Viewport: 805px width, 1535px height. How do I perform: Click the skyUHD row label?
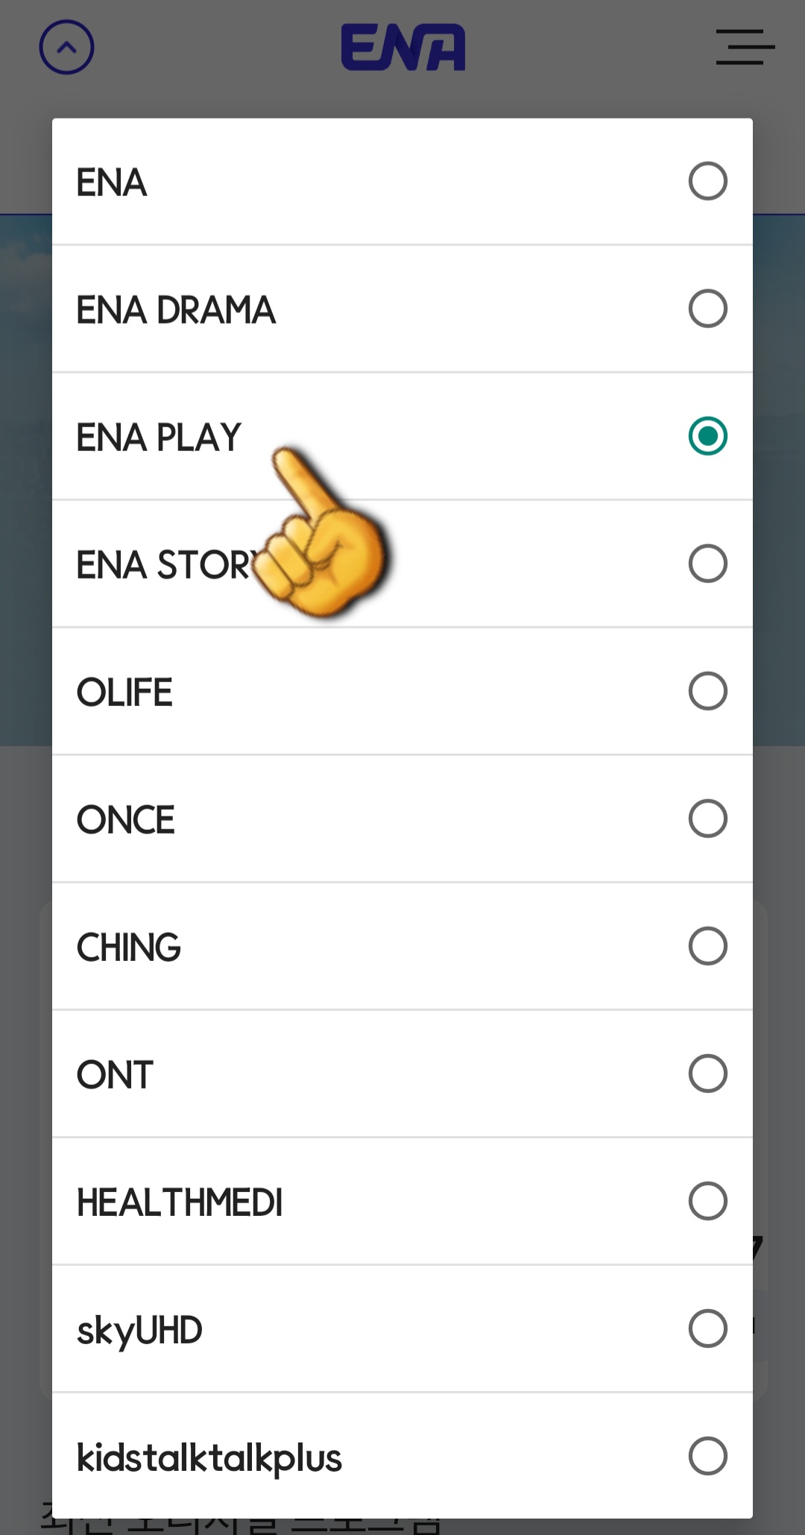[x=139, y=1328]
